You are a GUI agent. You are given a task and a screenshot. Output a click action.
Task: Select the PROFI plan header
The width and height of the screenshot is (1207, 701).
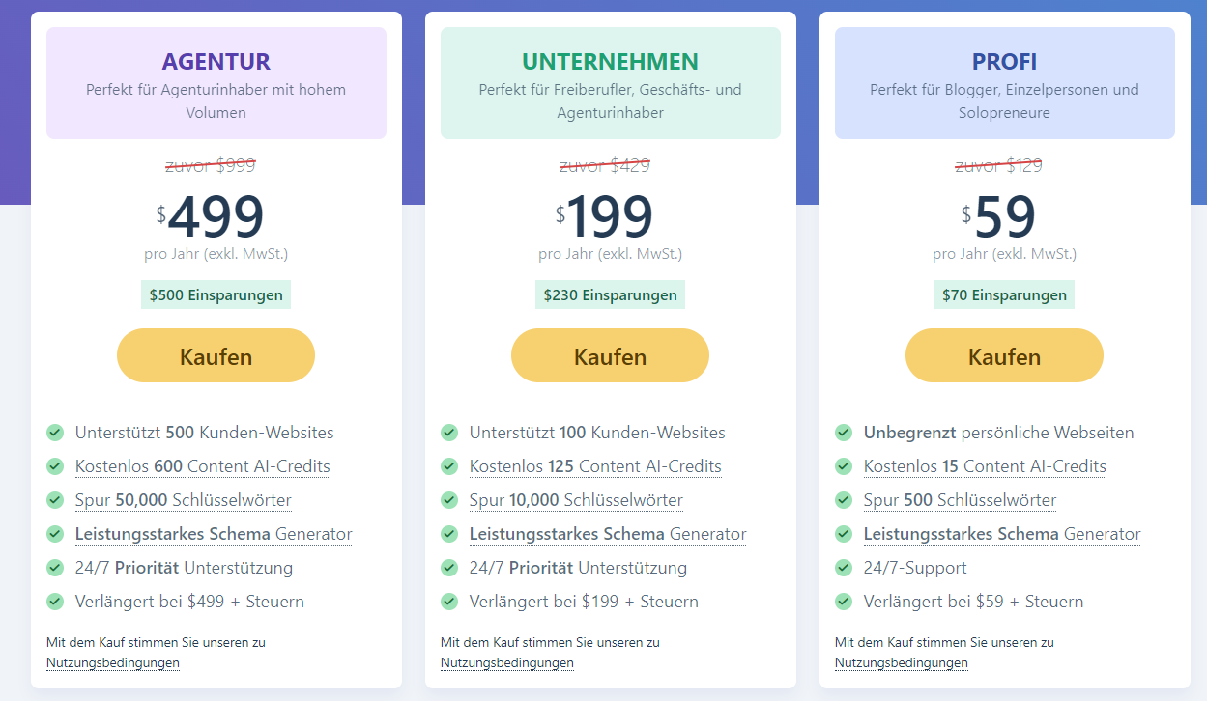pyautogui.click(x=1004, y=60)
